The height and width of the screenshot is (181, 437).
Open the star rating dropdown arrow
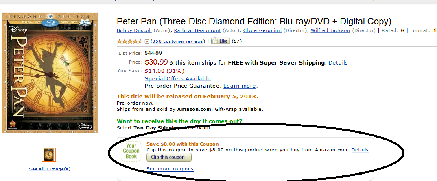147,41
